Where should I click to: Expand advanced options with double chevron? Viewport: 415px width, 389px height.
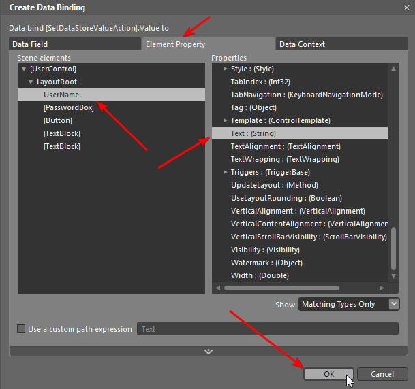[209, 352]
